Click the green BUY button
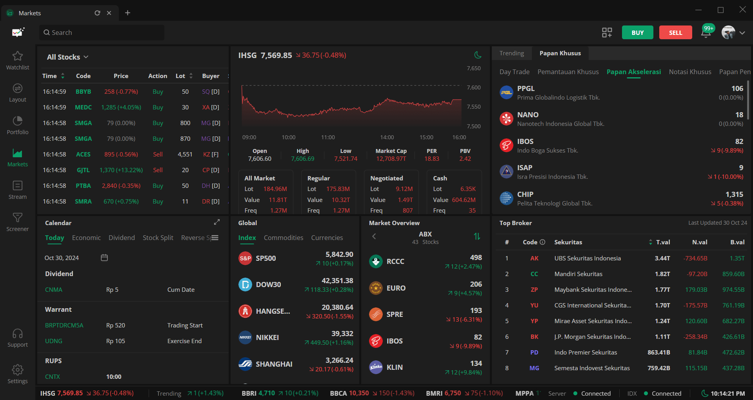 tap(637, 33)
